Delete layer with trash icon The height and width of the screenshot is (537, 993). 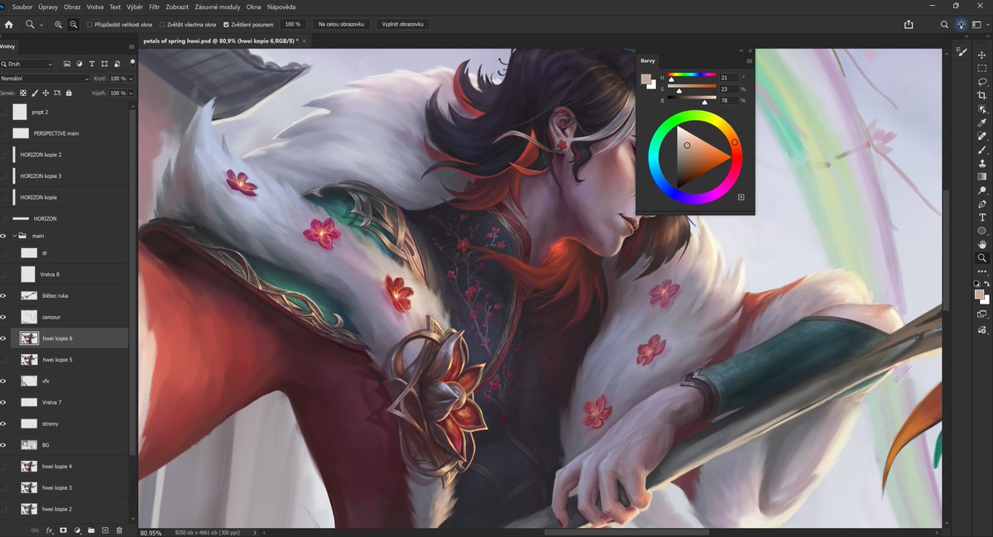coord(119,530)
